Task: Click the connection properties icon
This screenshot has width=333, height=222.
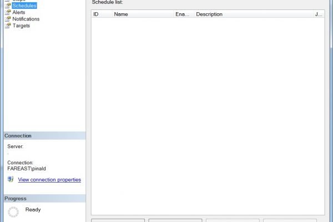Action: coord(11,180)
